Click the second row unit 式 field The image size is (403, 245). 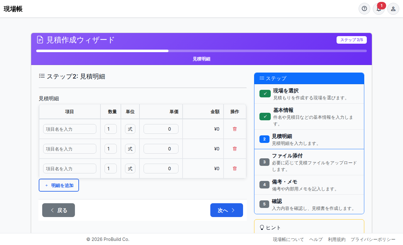[x=130, y=149]
